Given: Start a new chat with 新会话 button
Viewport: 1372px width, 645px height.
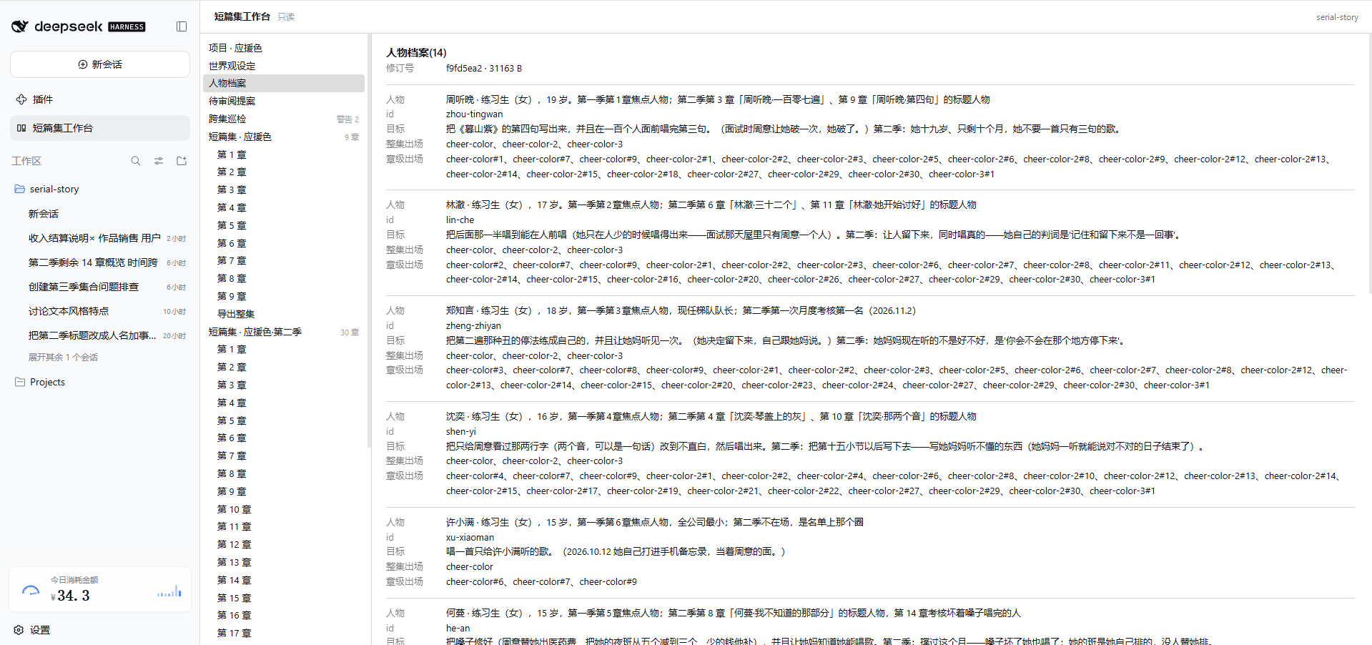Looking at the screenshot, I should pos(100,64).
